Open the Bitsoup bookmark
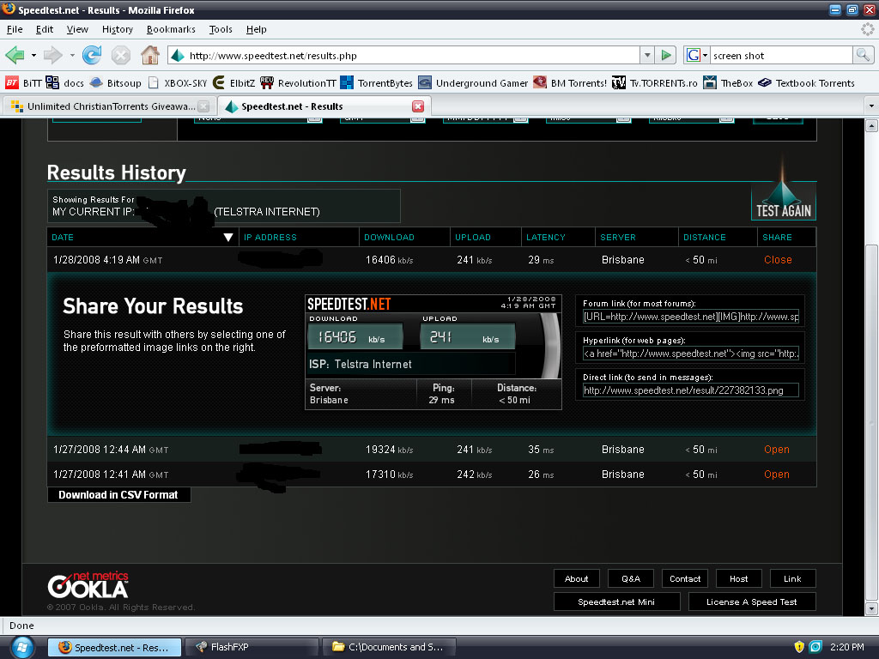The width and height of the screenshot is (879, 659). pos(116,83)
